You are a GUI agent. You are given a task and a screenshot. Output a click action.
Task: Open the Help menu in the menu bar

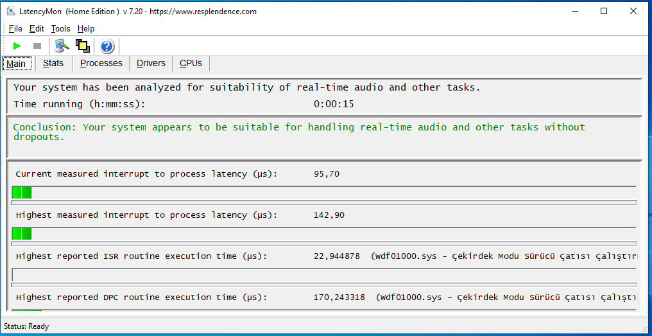pyautogui.click(x=86, y=28)
